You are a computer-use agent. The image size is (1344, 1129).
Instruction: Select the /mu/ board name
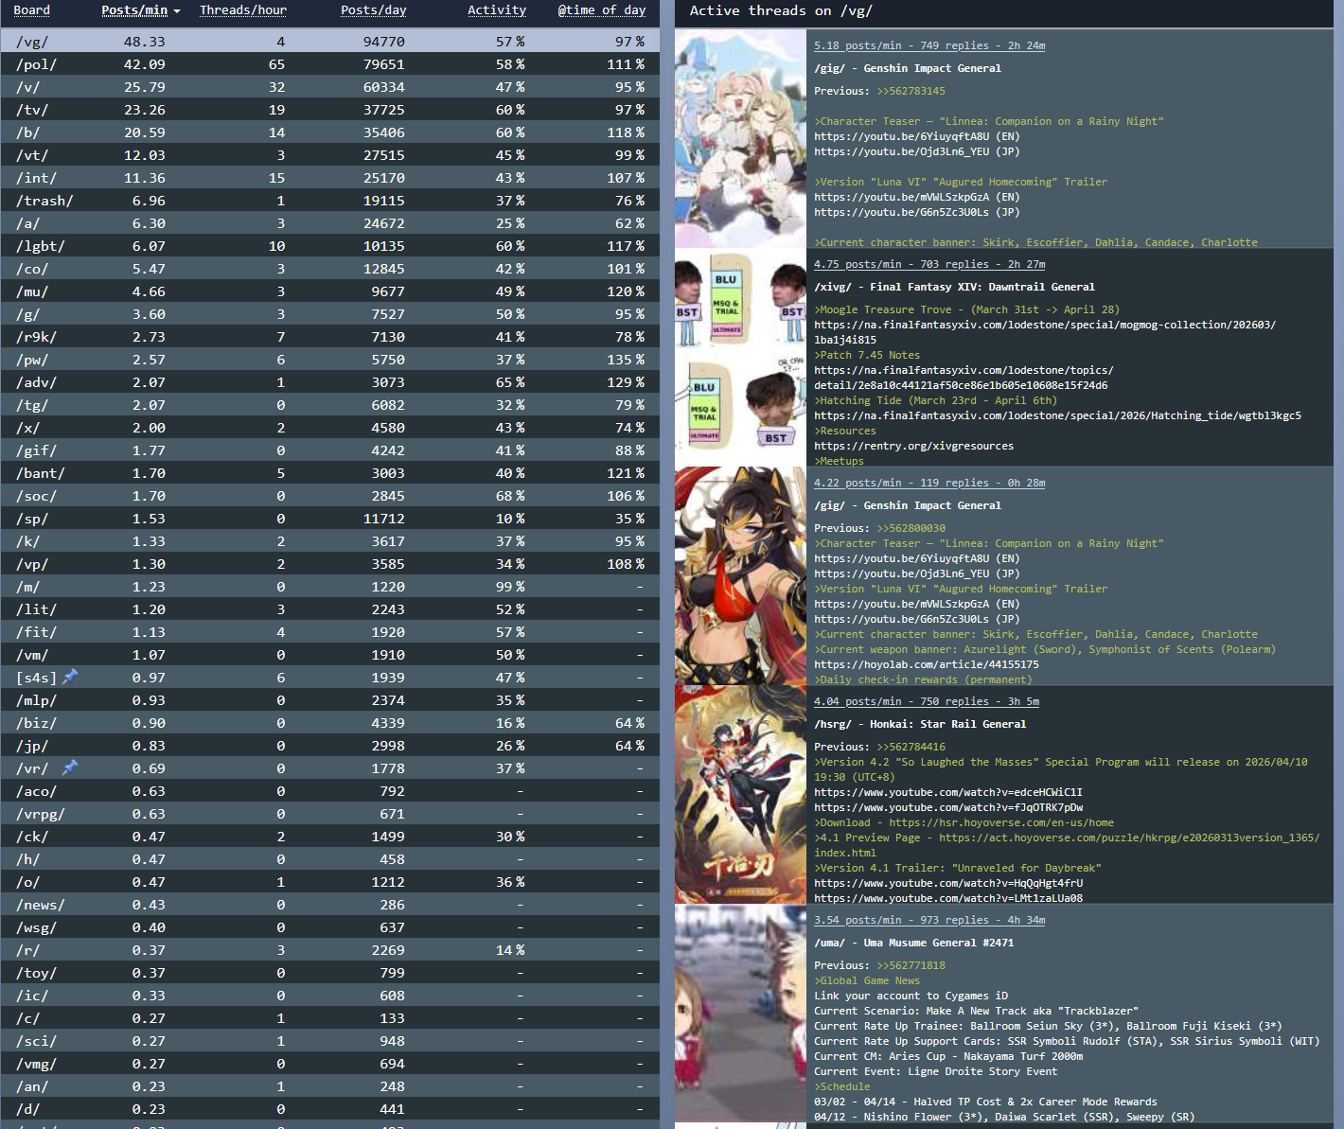(x=32, y=291)
